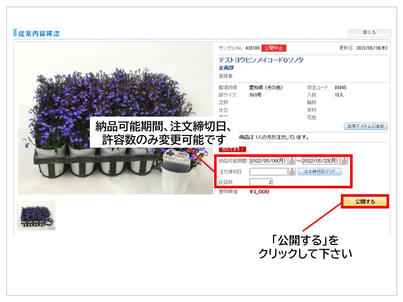Click the 公開中止 red status badge

pyautogui.click(x=274, y=48)
